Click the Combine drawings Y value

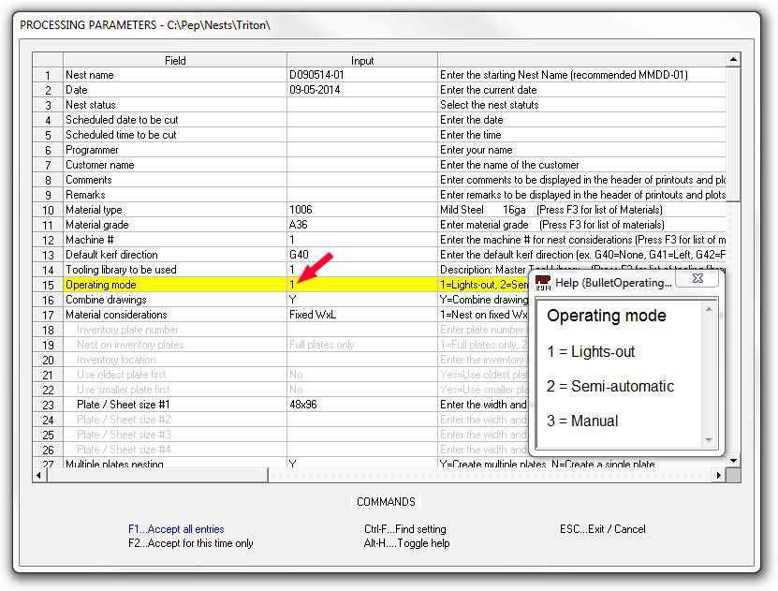(x=293, y=300)
